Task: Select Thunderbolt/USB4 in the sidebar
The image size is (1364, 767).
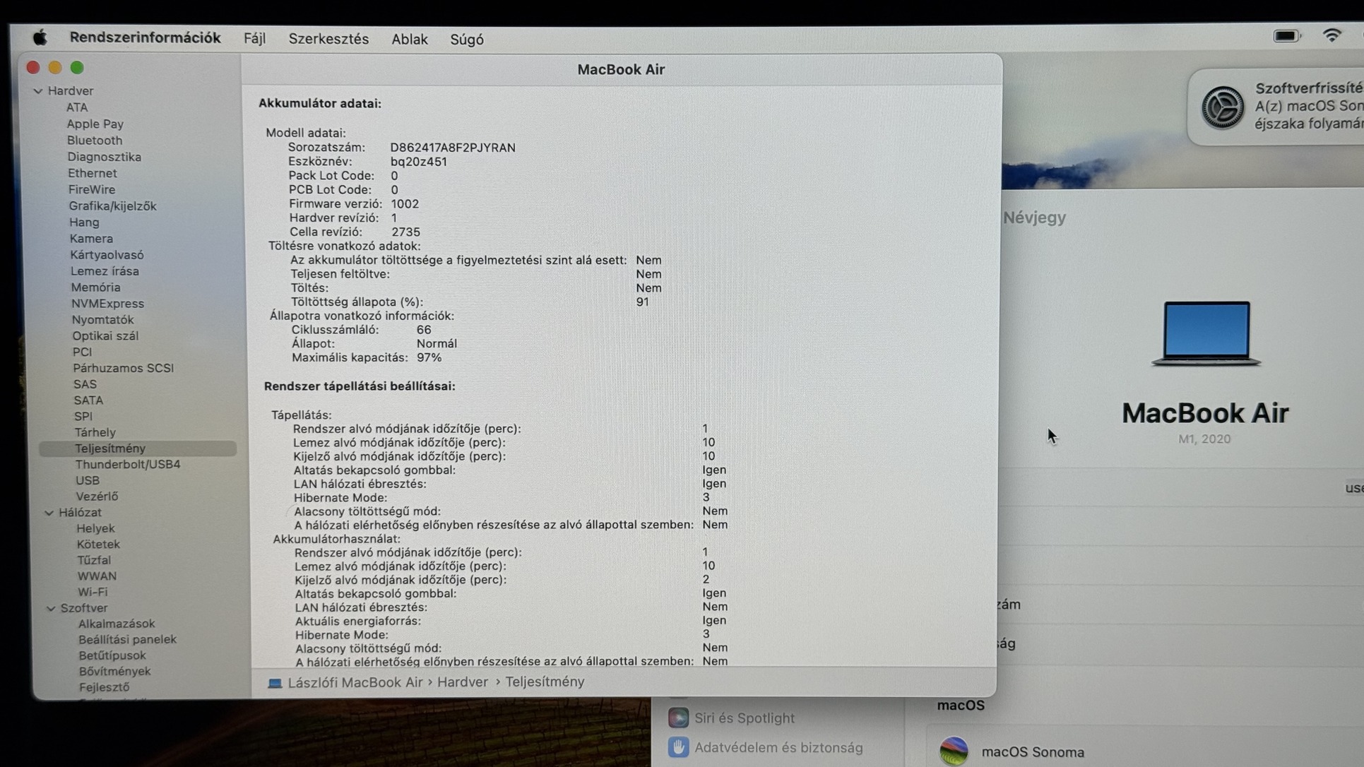Action: coord(128,464)
